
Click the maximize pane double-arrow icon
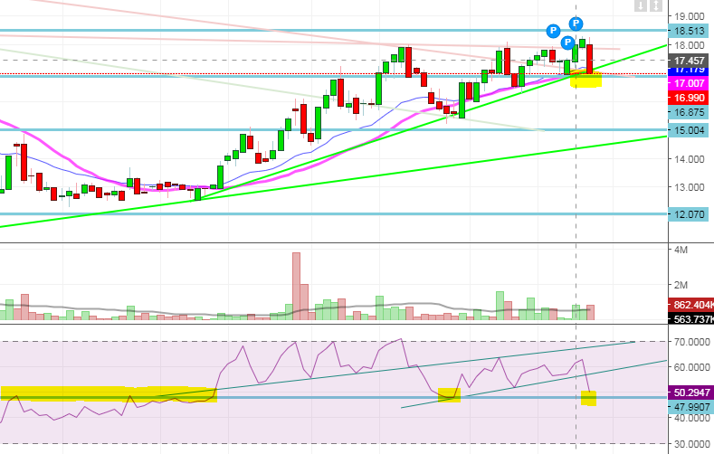click(655, 6)
